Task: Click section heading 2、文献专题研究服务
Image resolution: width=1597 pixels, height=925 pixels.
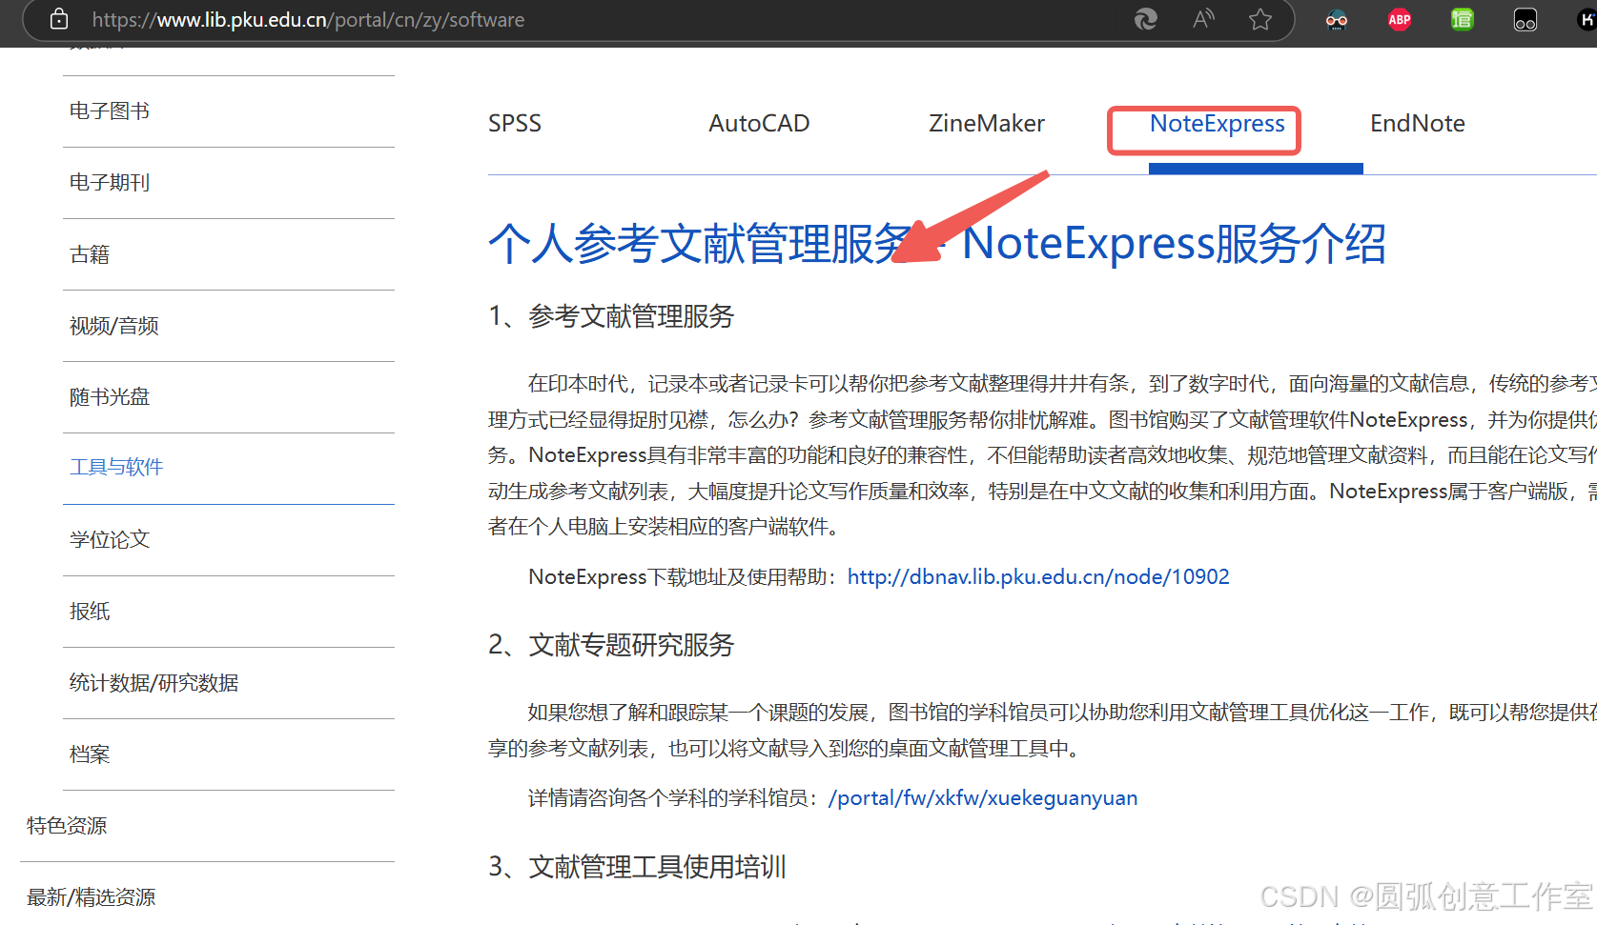Action: [x=611, y=645]
